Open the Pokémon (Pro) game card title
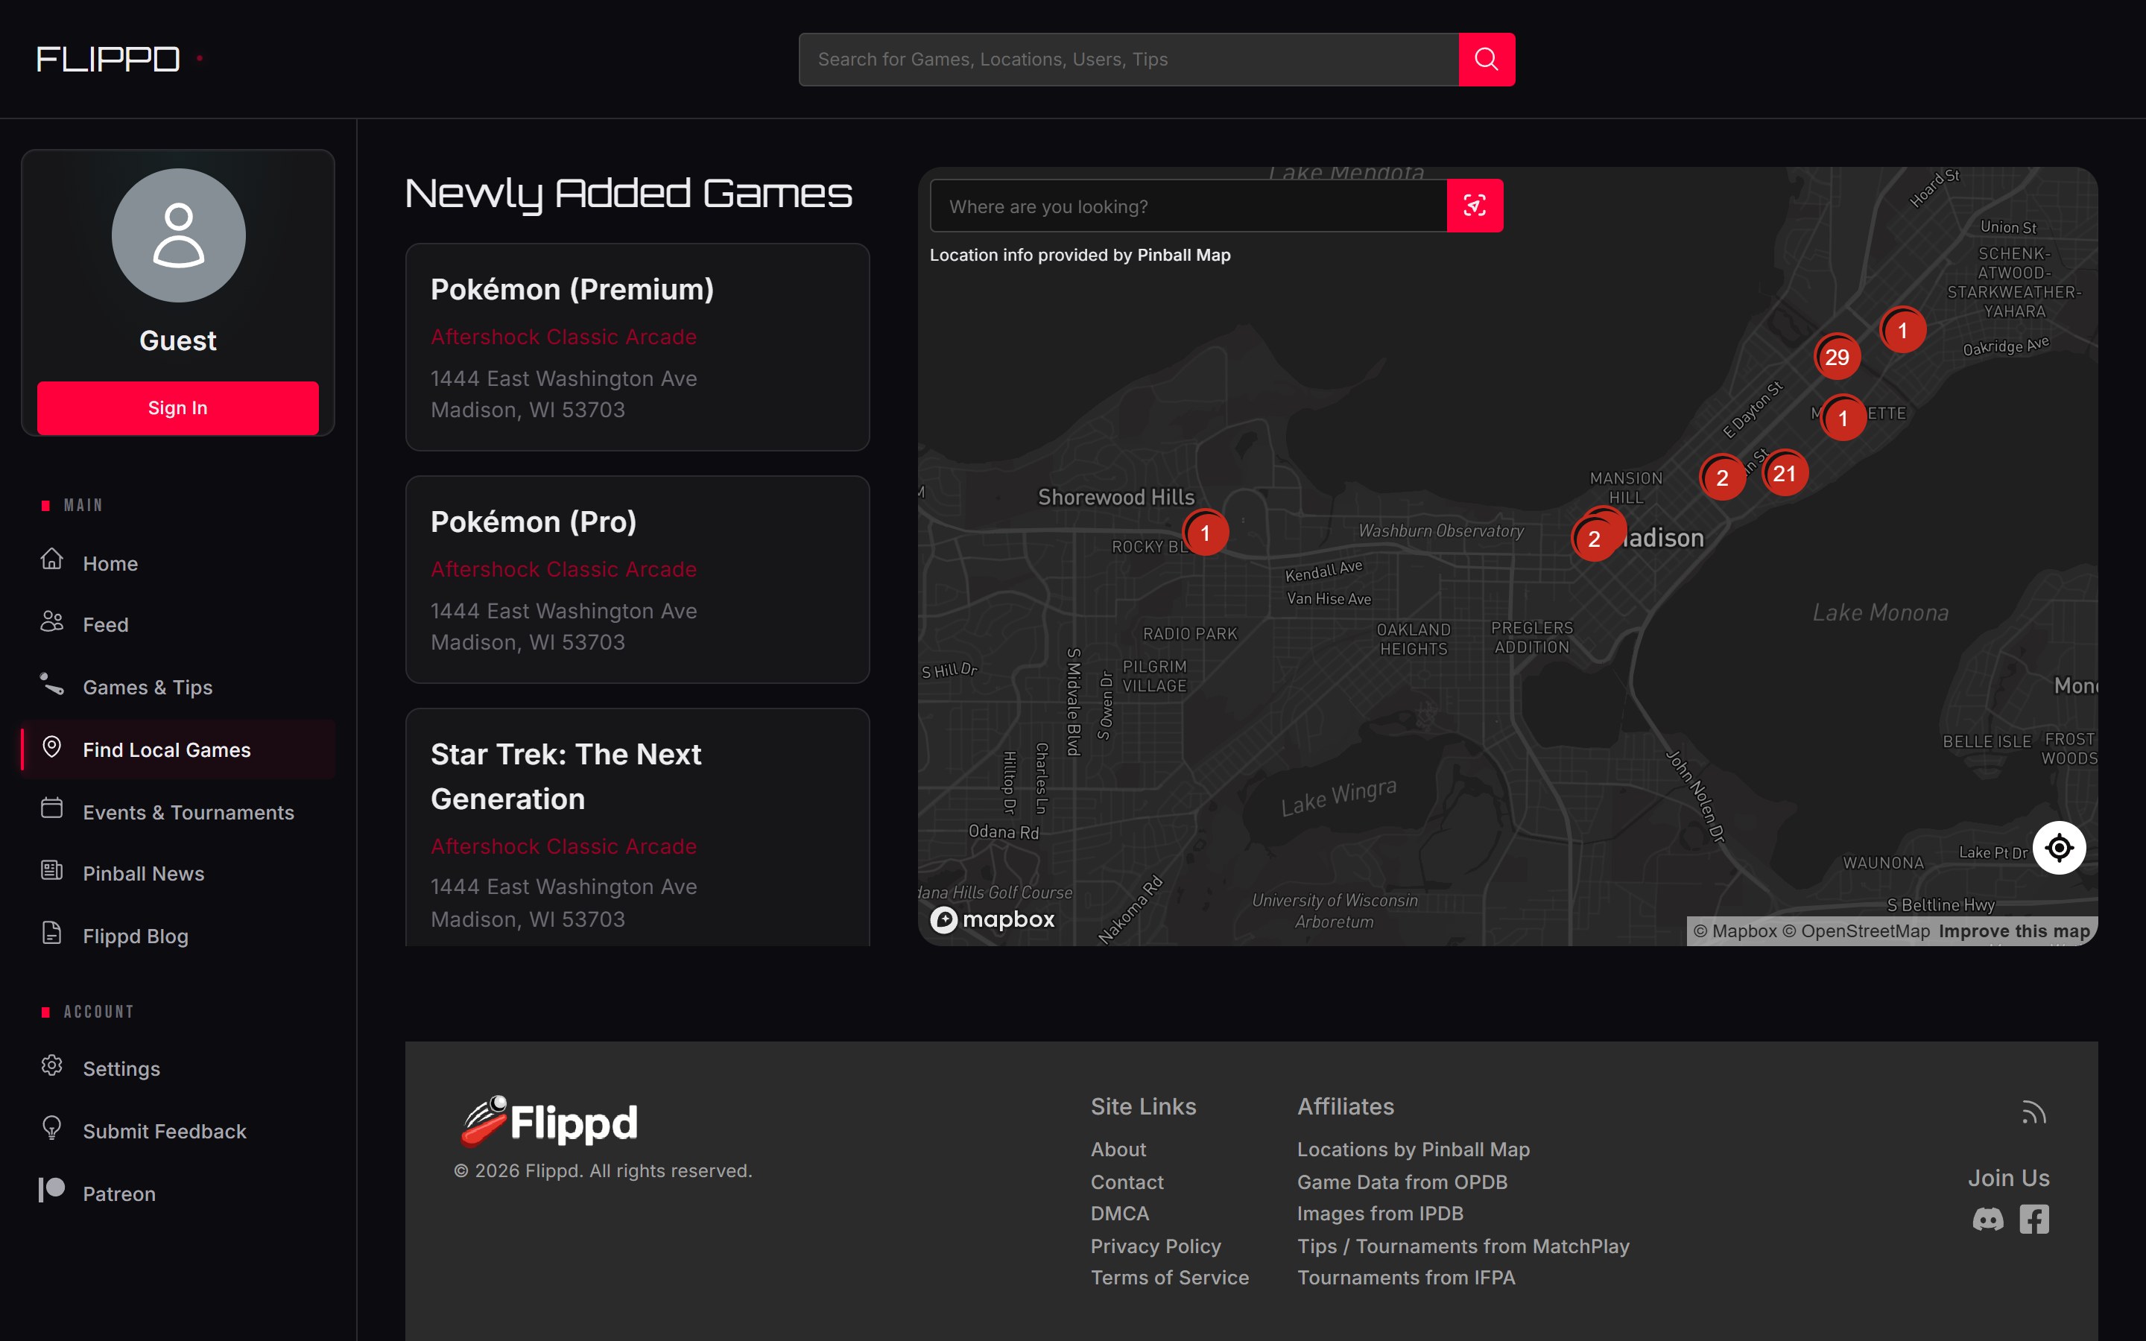The height and width of the screenshot is (1341, 2146). (x=534, y=521)
